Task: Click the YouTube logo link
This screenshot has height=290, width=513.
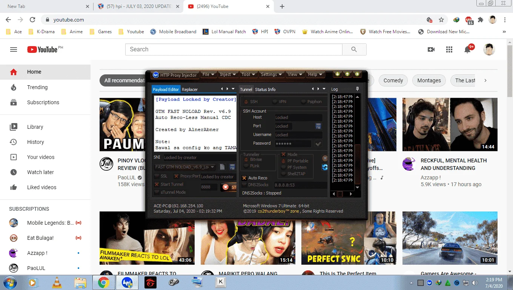Action: click(42, 49)
